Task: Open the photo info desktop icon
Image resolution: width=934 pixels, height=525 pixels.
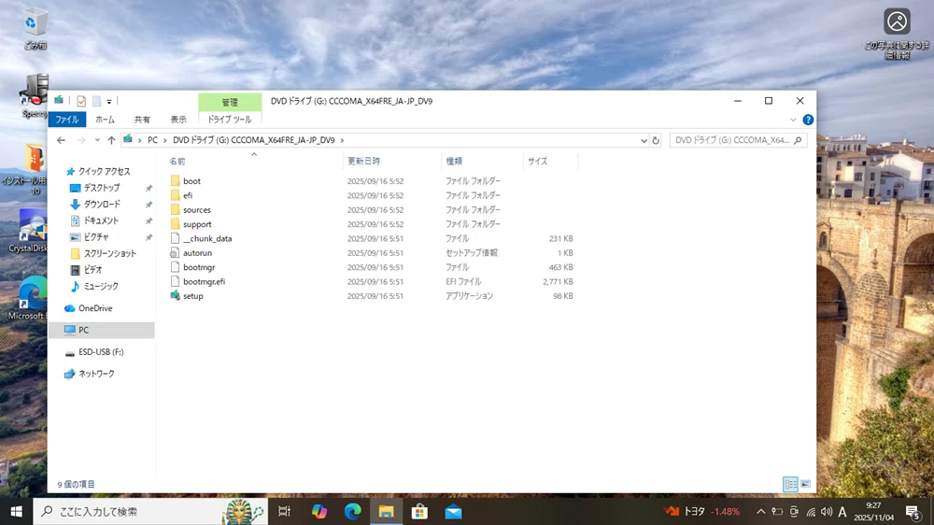Action: point(897,34)
